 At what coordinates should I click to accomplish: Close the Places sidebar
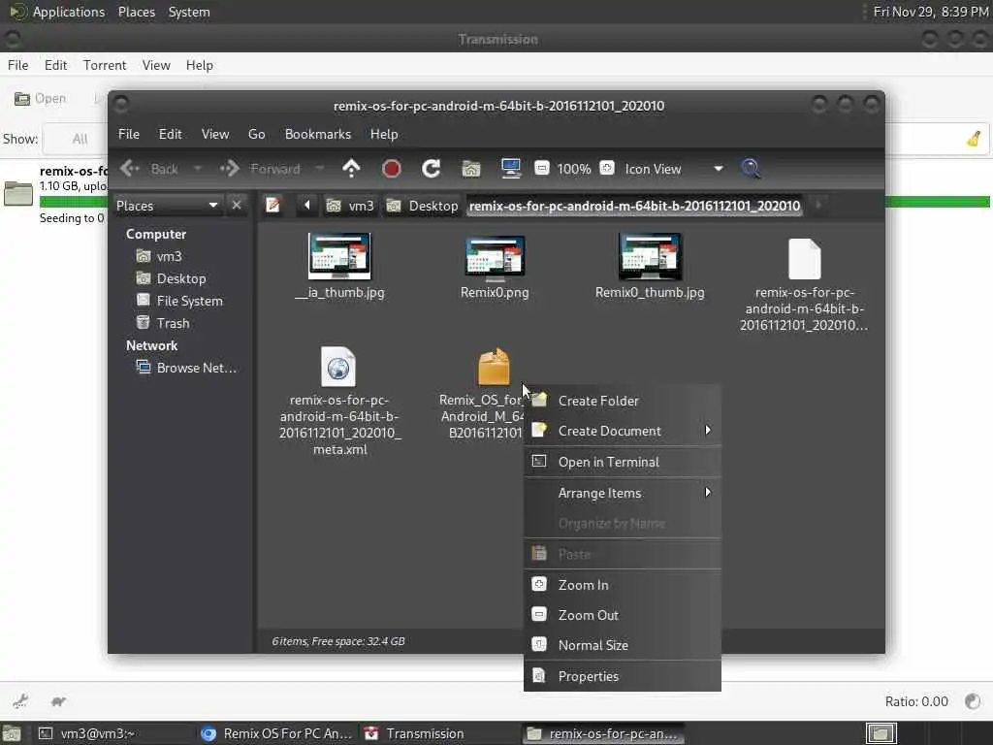[237, 206]
